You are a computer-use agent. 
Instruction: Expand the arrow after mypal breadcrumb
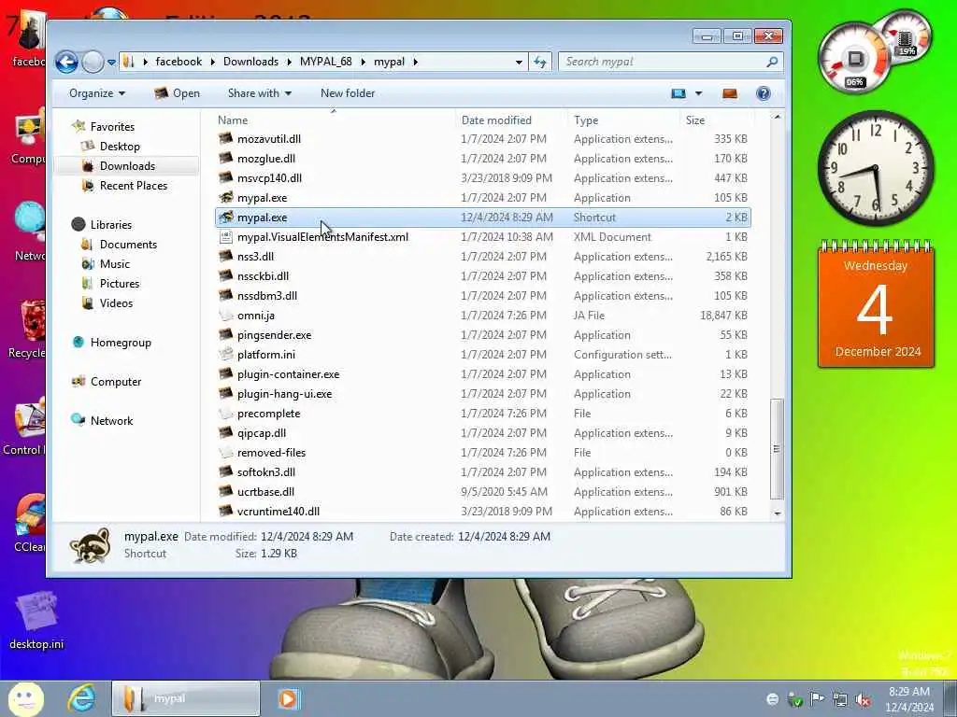tap(415, 62)
